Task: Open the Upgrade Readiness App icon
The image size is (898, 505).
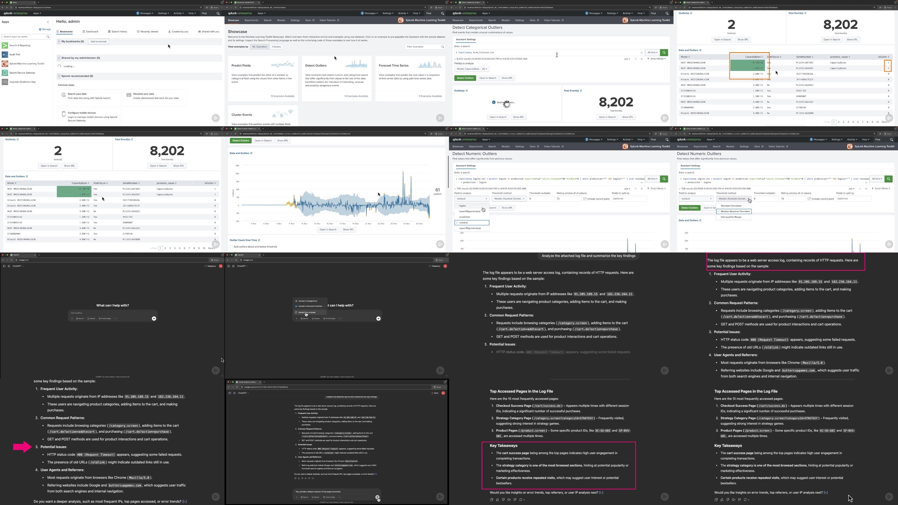Action: pos(5,82)
